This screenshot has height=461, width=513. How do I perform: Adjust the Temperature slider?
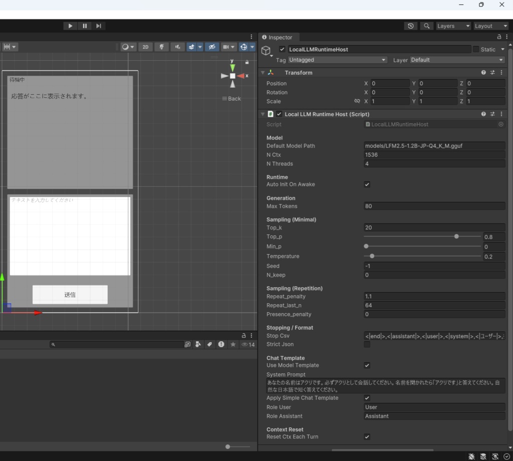coord(422,256)
